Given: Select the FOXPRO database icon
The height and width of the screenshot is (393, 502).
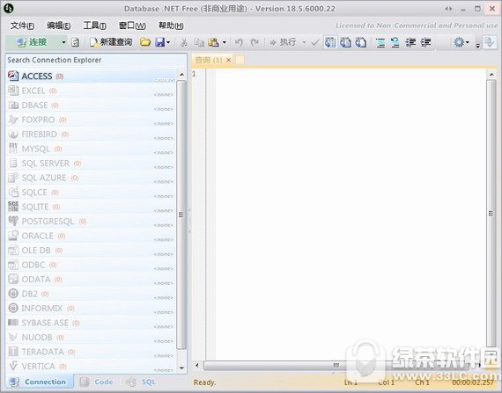Looking at the screenshot, I should pos(13,120).
